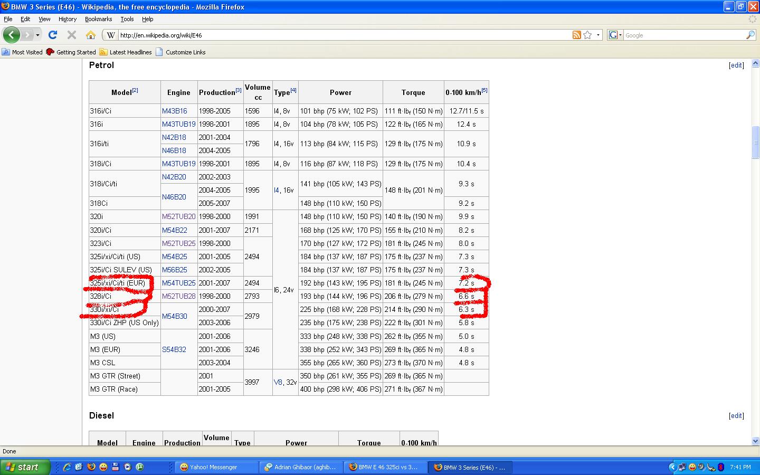Click footnote 2 next to Model header
This screenshot has width=760, height=475.
click(135, 90)
